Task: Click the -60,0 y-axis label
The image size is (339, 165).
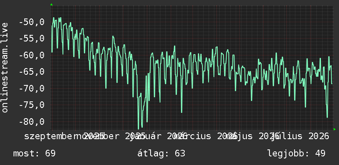Action: (32, 55)
